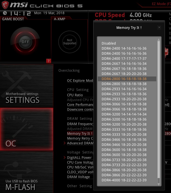
Task: Click the clock icon beside the time
Action: (5, 13)
